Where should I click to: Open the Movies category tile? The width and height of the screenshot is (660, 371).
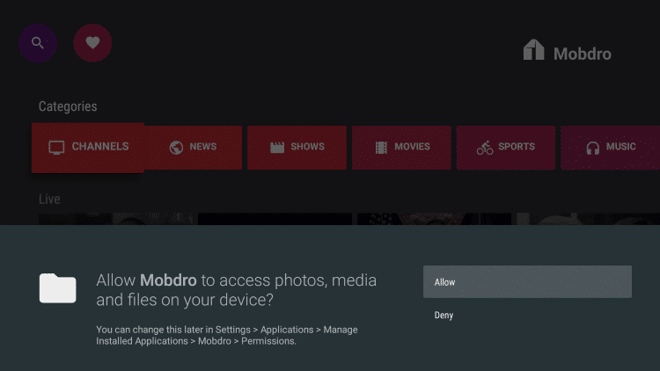(401, 148)
